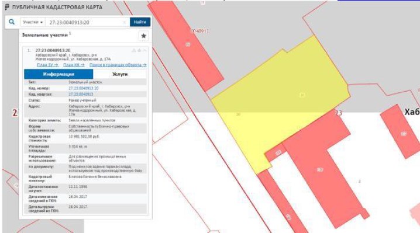420x233 pixels.
Task: Collapse the result card with the chevron
Action: [x=144, y=50]
